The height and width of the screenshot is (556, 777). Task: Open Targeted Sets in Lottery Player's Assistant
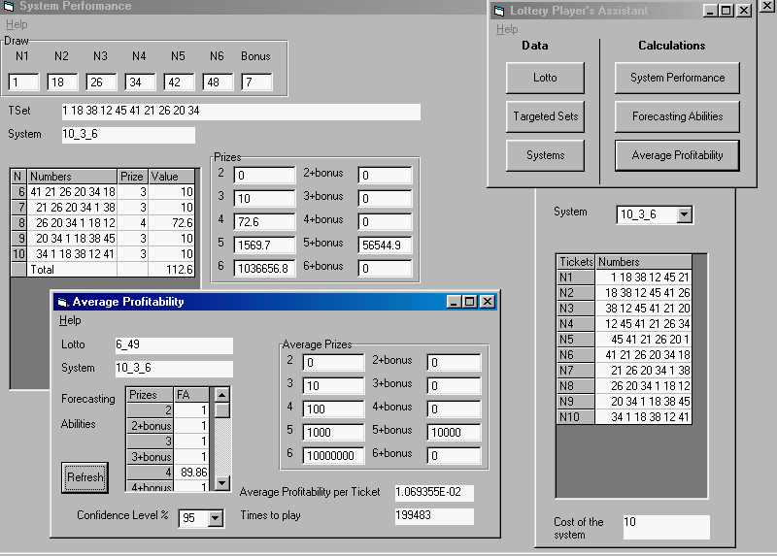tap(545, 116)
